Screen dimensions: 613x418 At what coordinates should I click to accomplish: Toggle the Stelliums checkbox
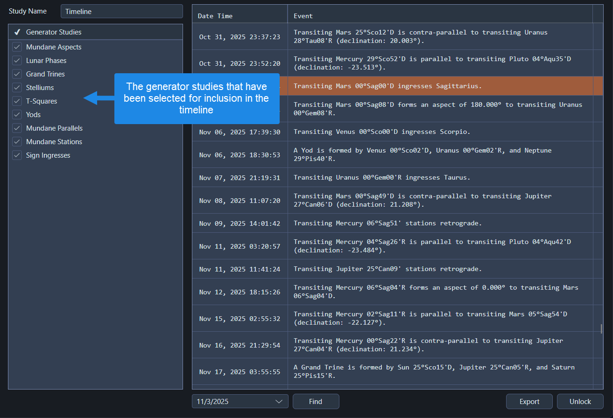[17, 87]
